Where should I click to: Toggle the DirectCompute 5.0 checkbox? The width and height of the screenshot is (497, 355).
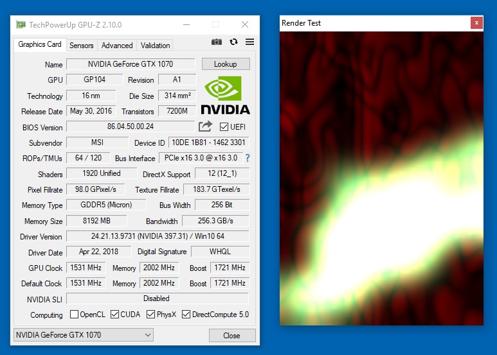(186, 314)
